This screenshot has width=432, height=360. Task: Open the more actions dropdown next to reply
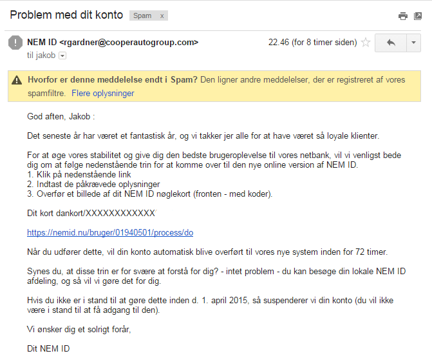(413, 43)
